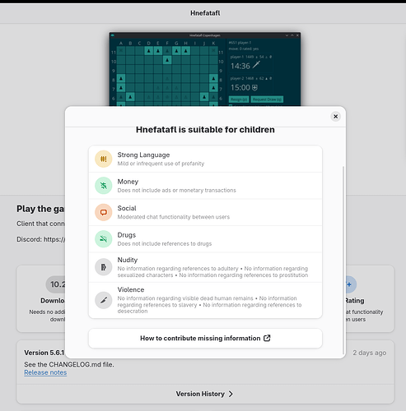This screenshot has height=411, width=406.
Task: Click the Nudity rating icon
Action: tap(104, 267)
